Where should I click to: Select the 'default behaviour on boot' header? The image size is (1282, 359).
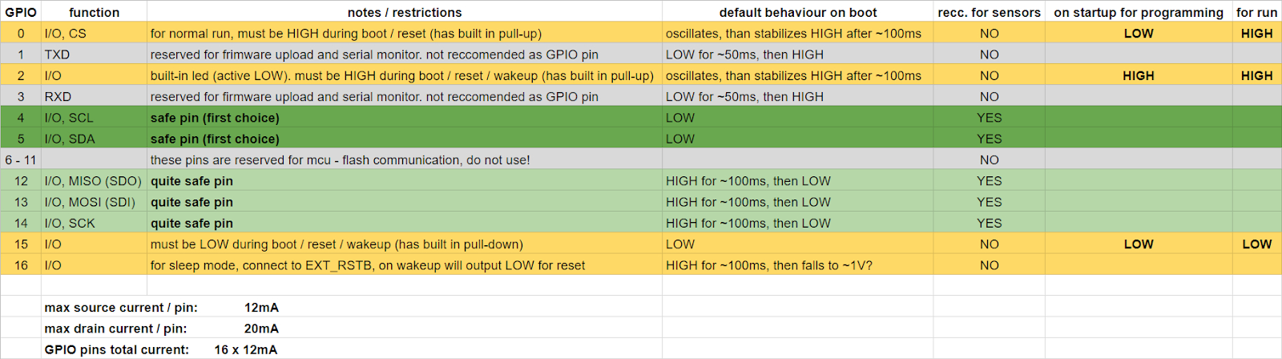[x=798, y=12]
